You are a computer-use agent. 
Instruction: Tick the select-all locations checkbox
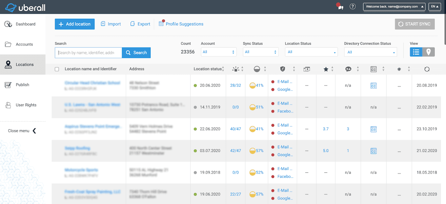tap(57, 69)
